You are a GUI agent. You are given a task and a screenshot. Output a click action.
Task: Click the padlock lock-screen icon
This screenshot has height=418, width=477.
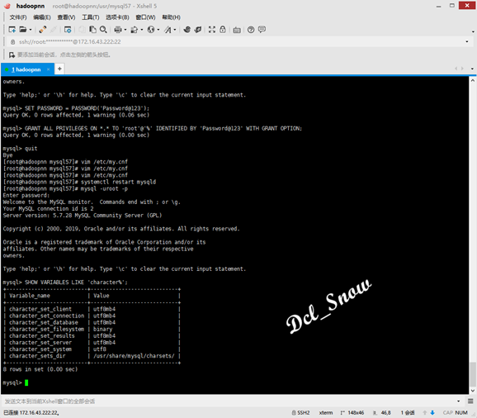tap(223, 30)
